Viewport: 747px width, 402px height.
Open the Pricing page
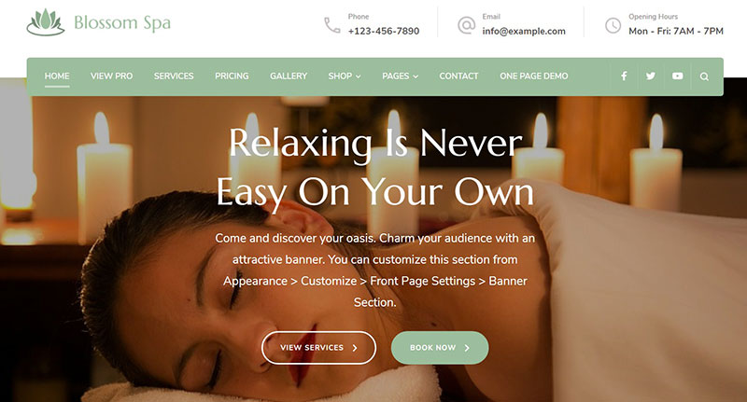(x=232, y=76)
